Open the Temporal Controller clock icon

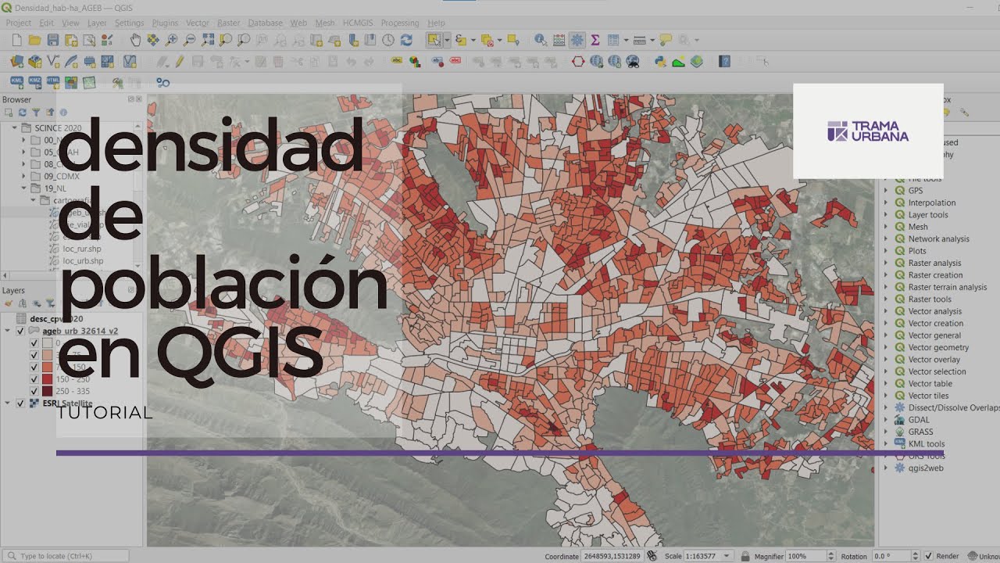[388, 40]
